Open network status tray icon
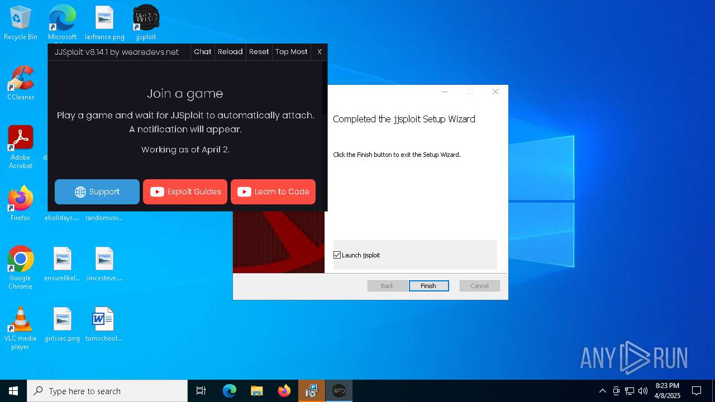 (630, 391)
